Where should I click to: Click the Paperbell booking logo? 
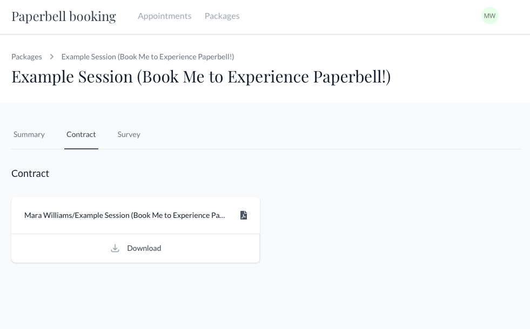click(64, 16)
